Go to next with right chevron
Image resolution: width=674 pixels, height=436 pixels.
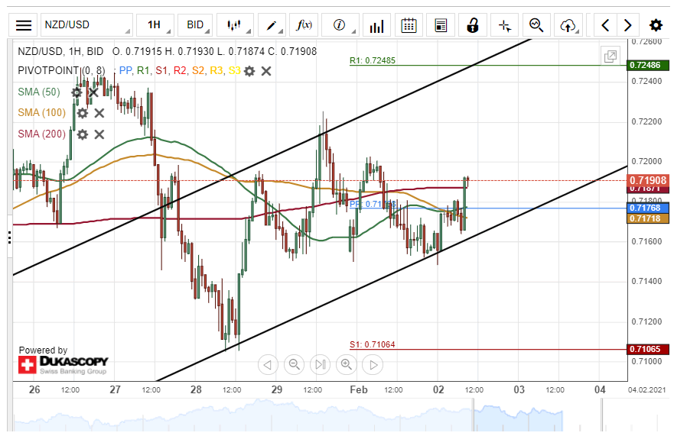point(627,25)
